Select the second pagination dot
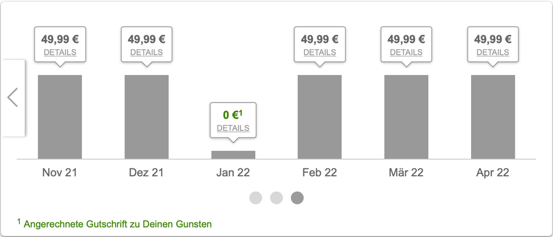Image resolution: width=553 pixels, height=237 pixels. tap(276, 198)
